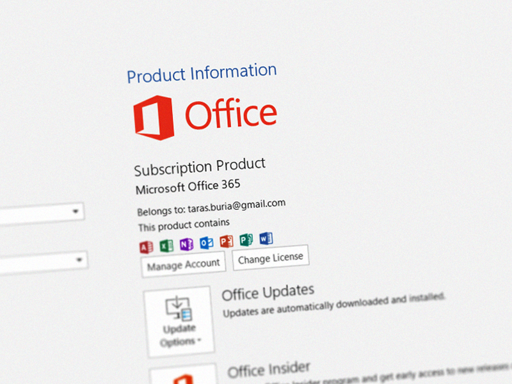Image resolution: width=512 pixels, height=384 pixels.
Task: Click the Excel app icon
Action: (x=166, y=246)
